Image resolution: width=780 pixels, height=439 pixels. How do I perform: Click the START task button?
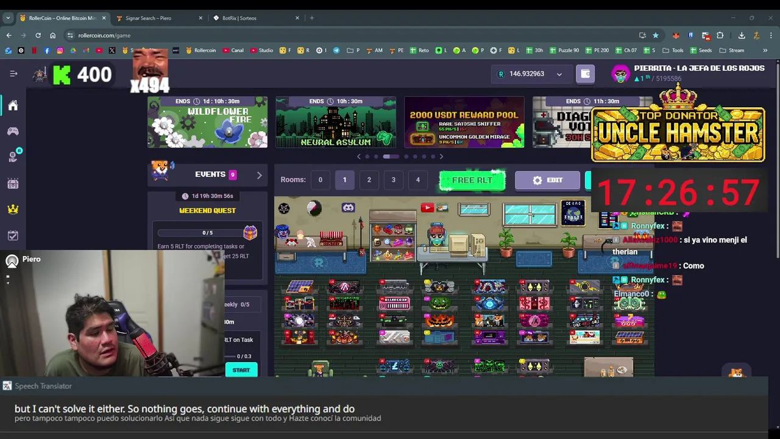(x=241, y=370)
